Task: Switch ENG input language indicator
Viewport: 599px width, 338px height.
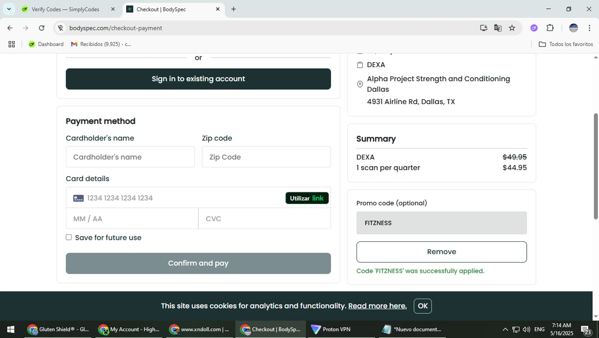Action: 539,329
